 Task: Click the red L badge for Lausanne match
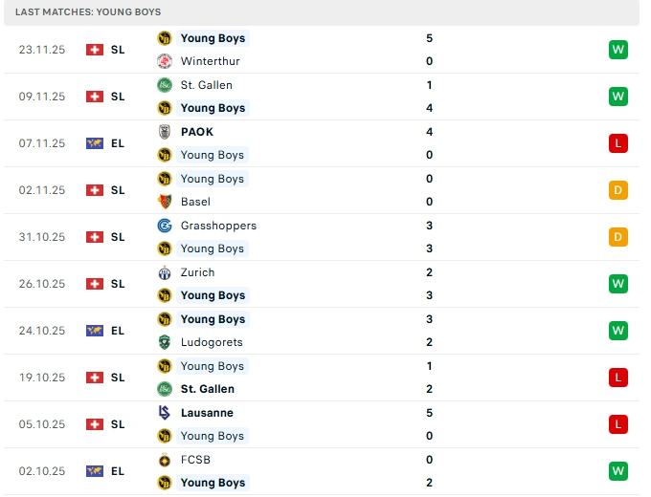click(x=617, y=424)
